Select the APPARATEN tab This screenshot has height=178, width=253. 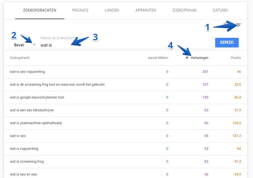[146, 10]
